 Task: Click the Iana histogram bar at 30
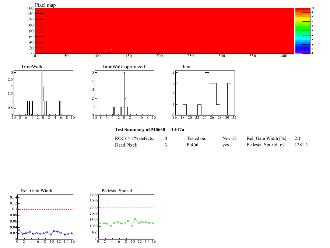pyautogui.click(x=229, y=99)
